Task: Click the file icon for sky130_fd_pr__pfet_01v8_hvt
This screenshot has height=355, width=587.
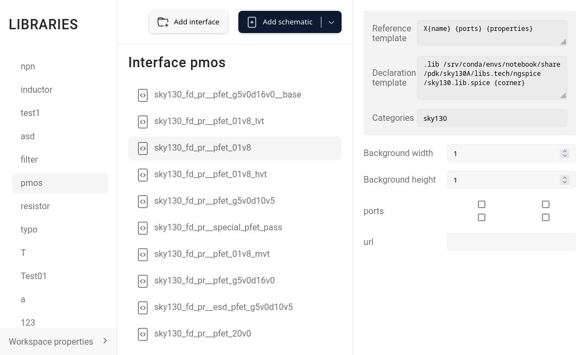Action: click(x=143, y=175)
